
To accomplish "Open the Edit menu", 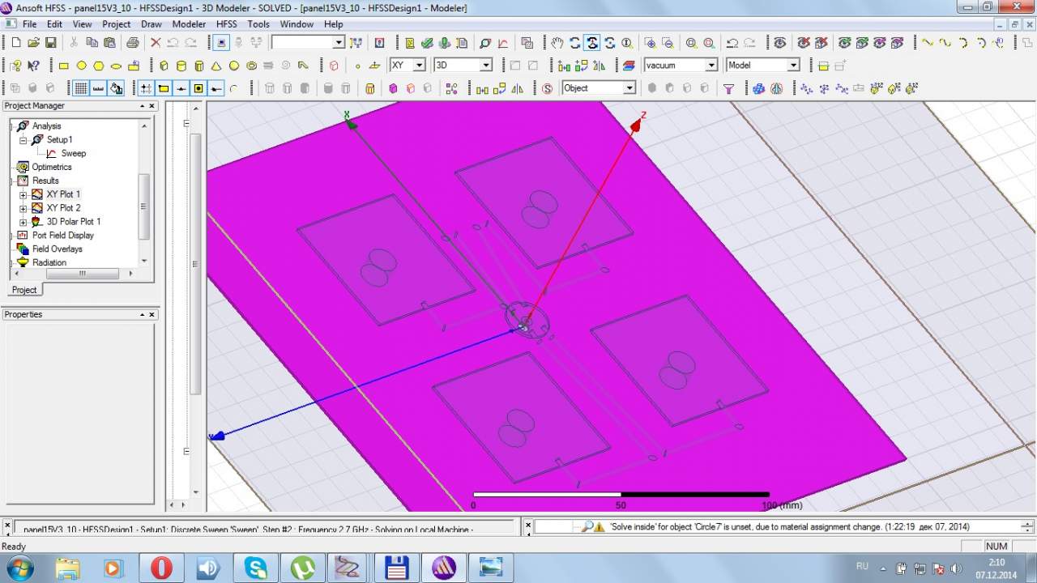I will click(54, 24).
